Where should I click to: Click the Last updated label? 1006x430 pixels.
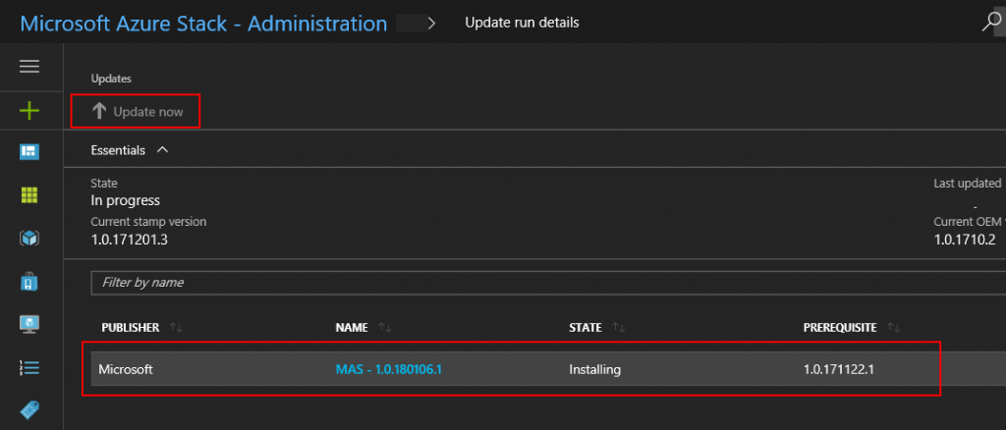(967, 184)
